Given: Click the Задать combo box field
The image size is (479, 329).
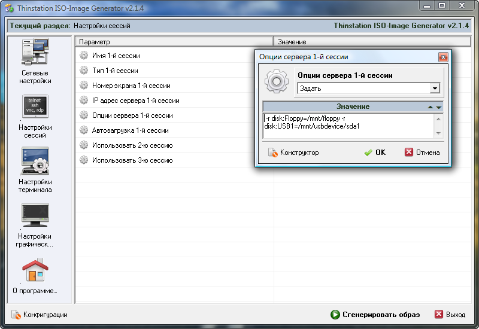Looking at the screenshot, I should pos(368,89).
